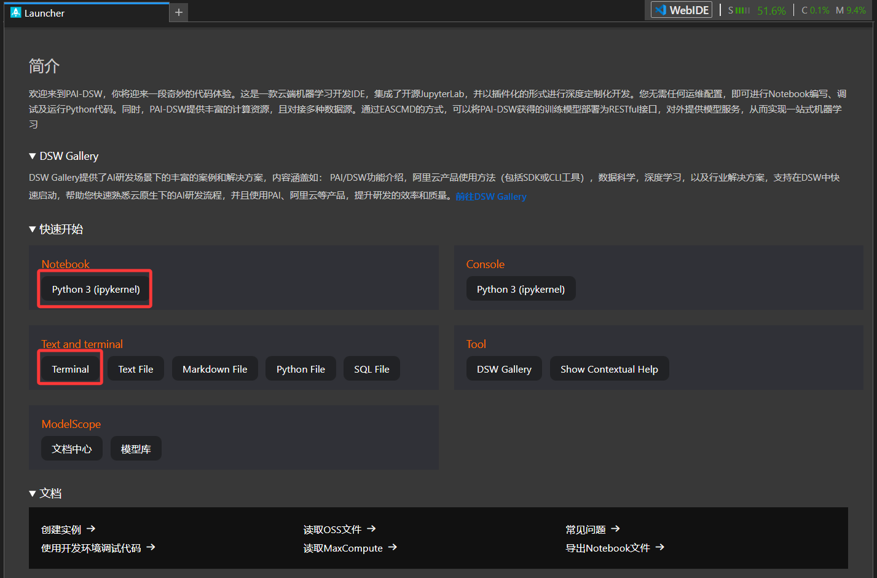Viewport: 877px width, 578px height.
Task: Open WebIDE from the top bar
Action: [x=682, y=10]
